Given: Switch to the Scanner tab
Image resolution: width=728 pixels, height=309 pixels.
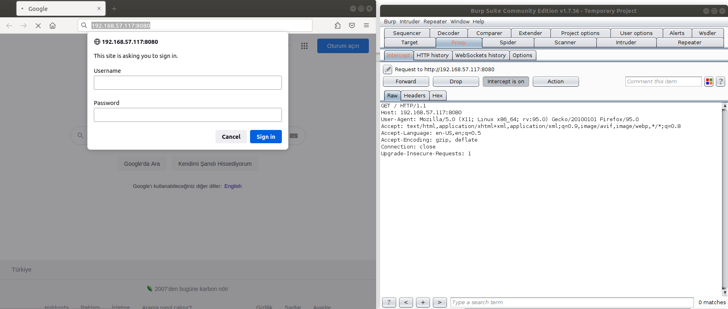Looking at the screenshot, I should [x=565, y=42].
